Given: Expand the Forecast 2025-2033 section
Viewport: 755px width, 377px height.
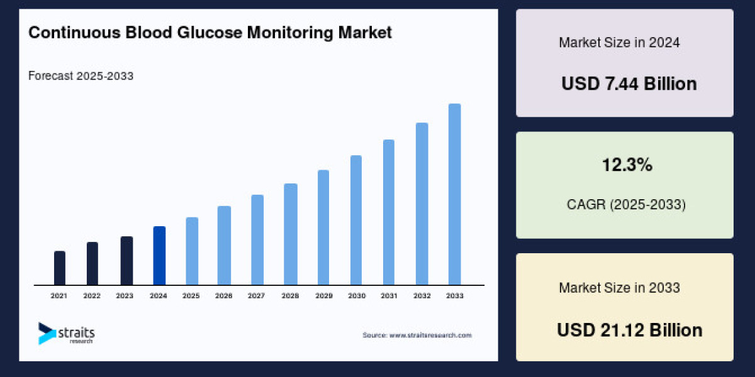Looking at the screenshot, I should click(81, 76).
